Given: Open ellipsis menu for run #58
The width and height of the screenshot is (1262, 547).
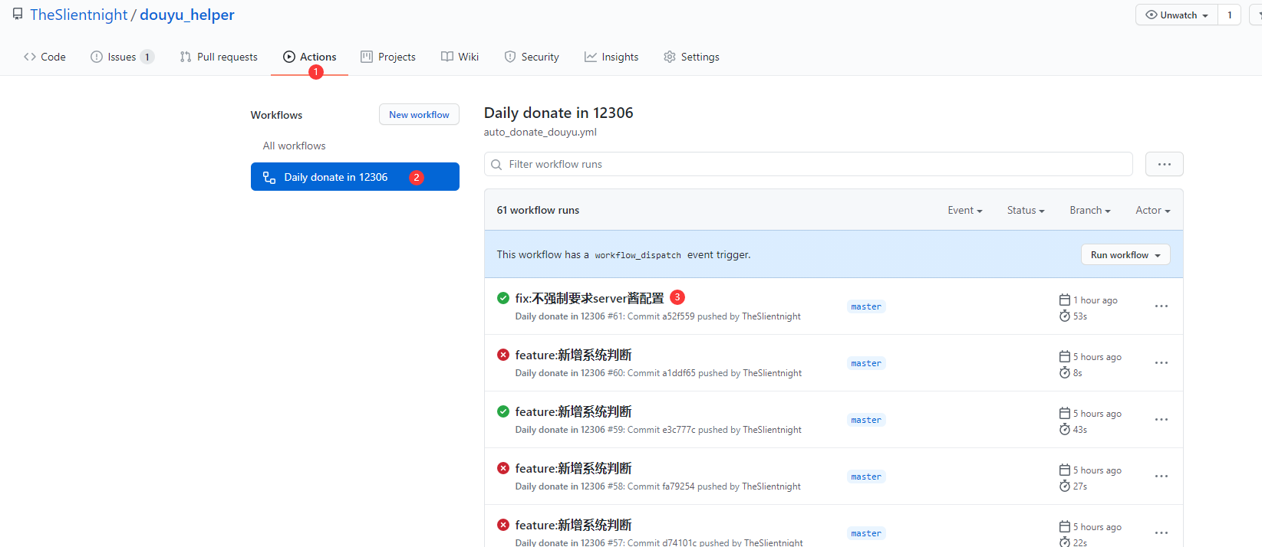Looking at the screenshot, I should (1162, 477).
